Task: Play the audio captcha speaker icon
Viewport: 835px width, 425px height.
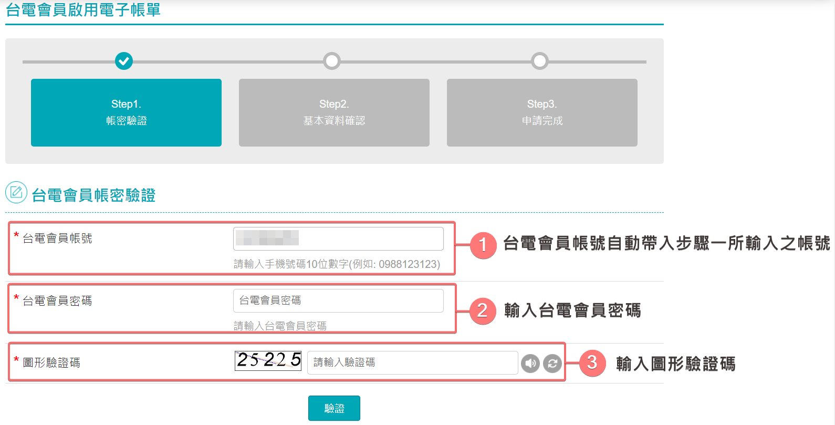Action: 530,363
